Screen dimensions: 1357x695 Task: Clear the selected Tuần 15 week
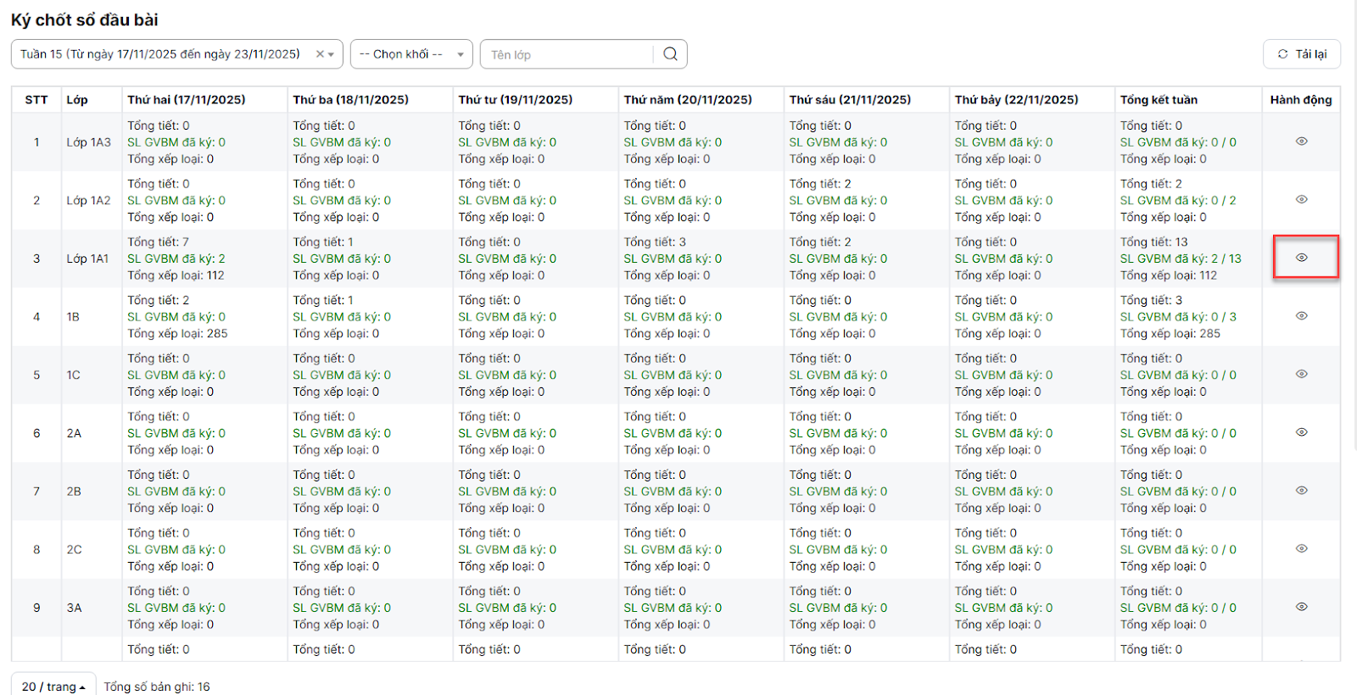pyautogui.click(x=320, y=54)
